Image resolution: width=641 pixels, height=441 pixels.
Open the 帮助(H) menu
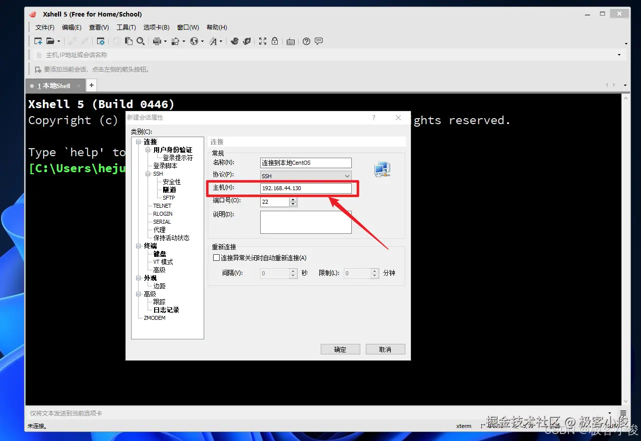tap(217, 28)
